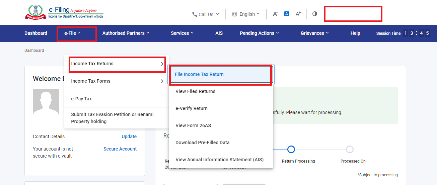Viewport: 437px width, 185px height.
Task: Reset font size with default A icon
Action: pyautogui.click(x=287, y=14)
